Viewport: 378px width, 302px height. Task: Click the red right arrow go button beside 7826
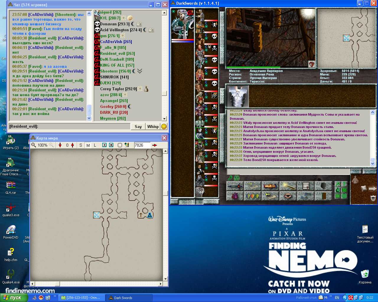pos(154,145)
